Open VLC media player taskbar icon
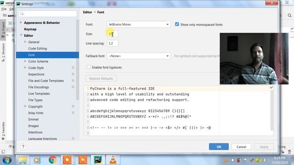 113,160
